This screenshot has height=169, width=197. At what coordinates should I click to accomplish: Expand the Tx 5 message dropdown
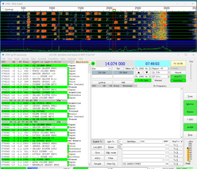(163, 160)
